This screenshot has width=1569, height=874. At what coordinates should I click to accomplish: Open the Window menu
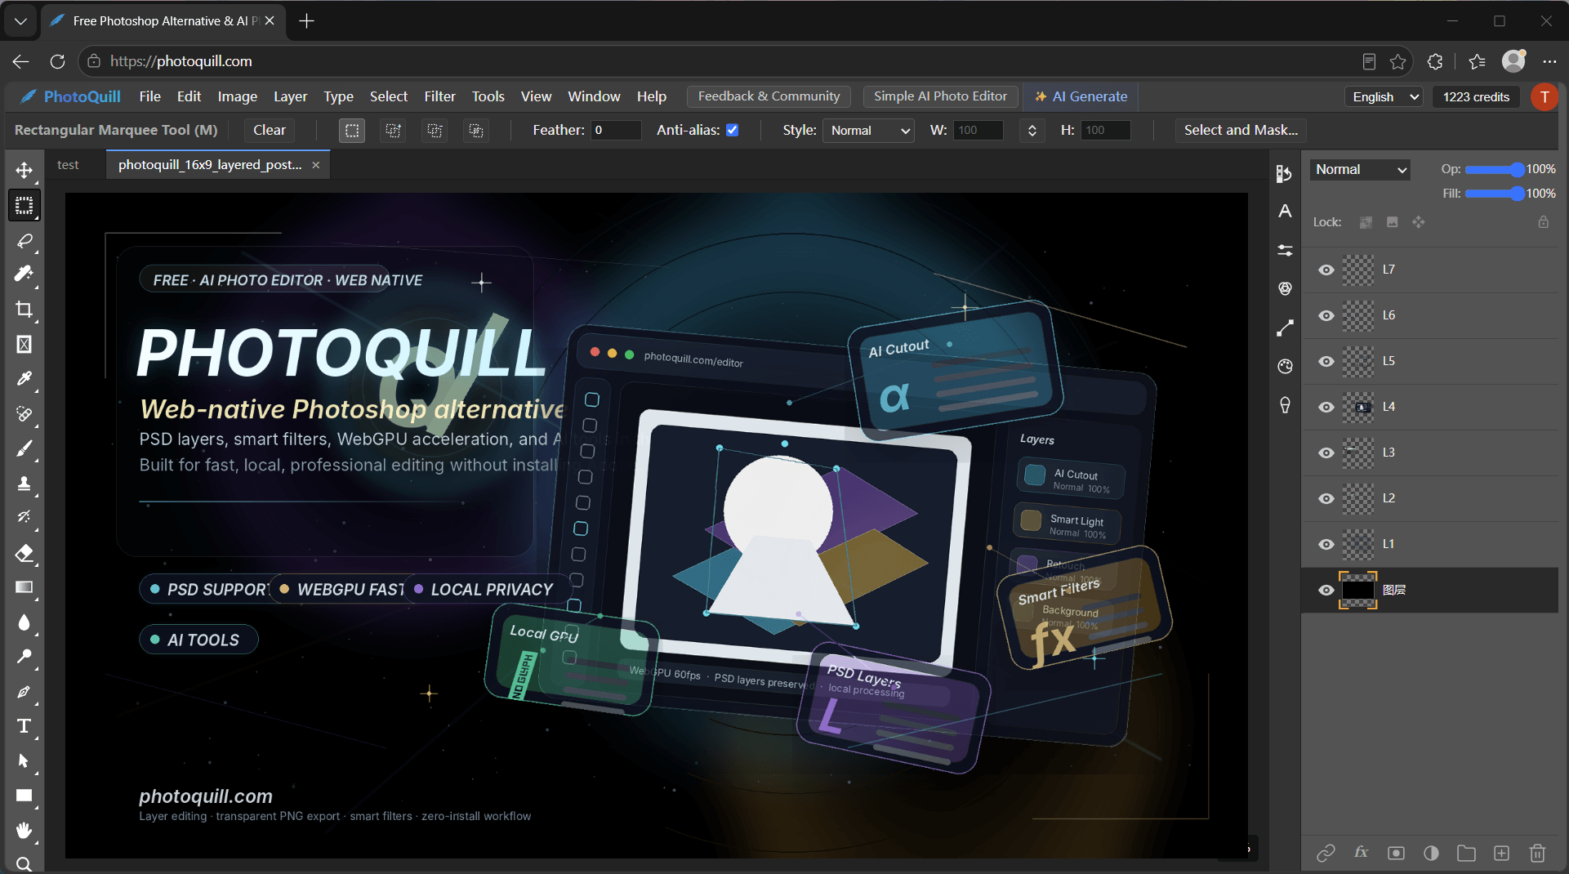point(594,96)
